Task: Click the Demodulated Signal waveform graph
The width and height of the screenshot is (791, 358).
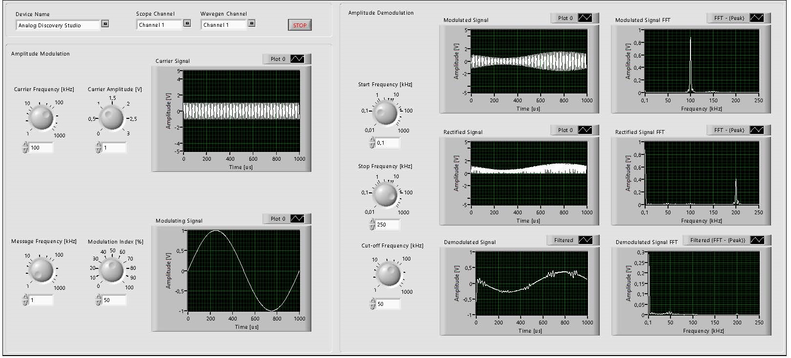Action: tap(531, 283)
